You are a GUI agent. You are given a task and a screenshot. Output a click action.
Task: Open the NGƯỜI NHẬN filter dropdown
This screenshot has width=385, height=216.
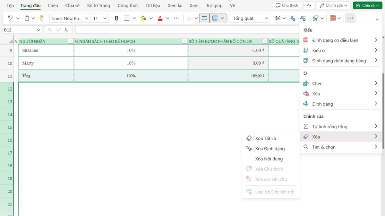[71, 41]
